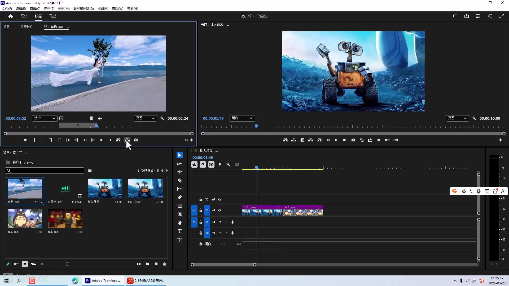Switch to the 效果 panel tab
509x286 pixels.
[6, 27]
